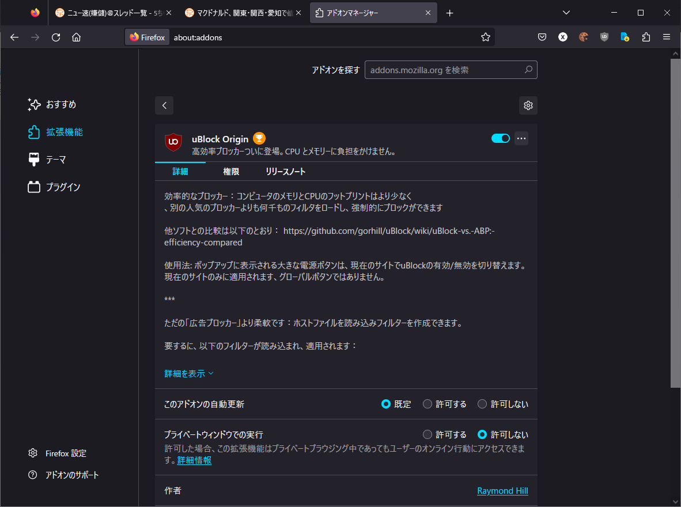Switch to the 詳細 tab
Viewport: 681px width, 507px height.
coord(180,172)
